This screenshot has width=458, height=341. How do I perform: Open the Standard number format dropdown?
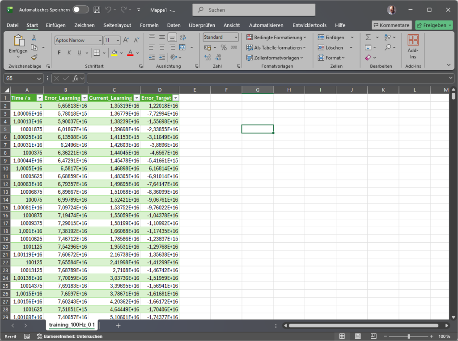[236, 37]
